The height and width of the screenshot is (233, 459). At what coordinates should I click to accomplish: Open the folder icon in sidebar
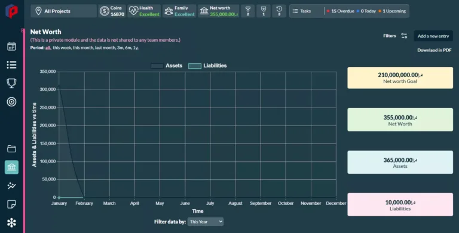[x=11, y=149]
